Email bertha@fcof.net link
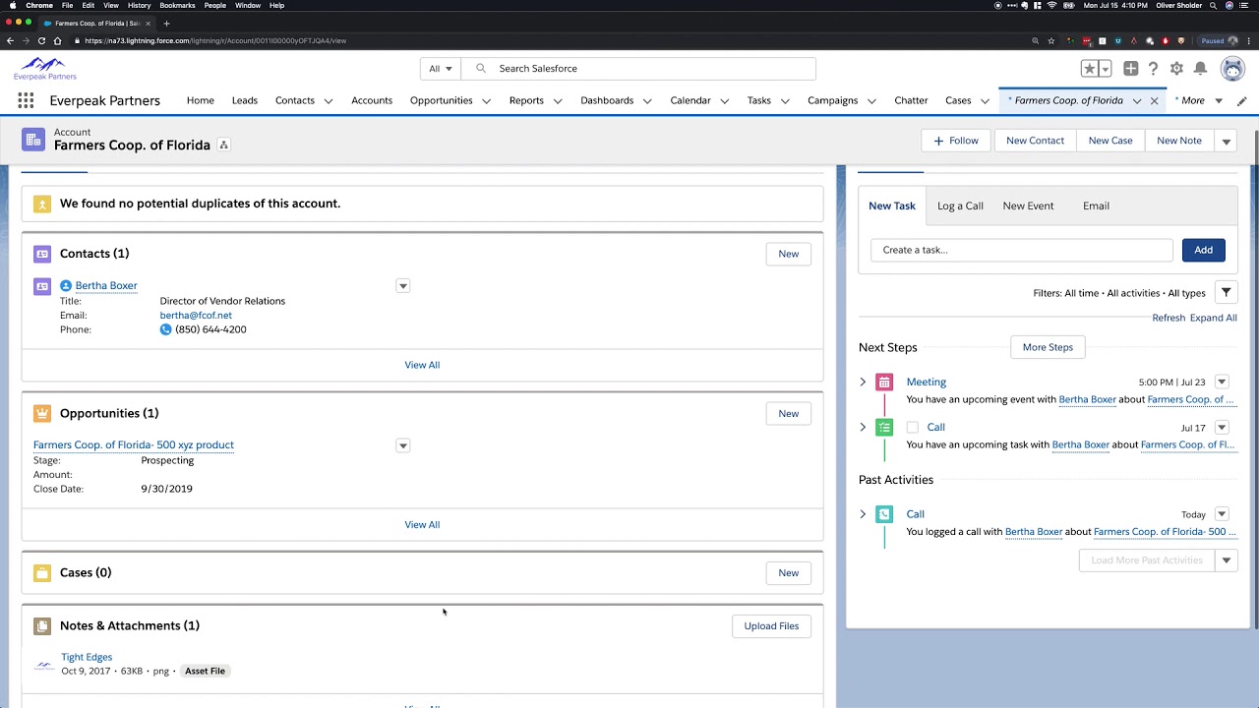The height and width of the screenshot is (708, 1259). pos(196,316)
